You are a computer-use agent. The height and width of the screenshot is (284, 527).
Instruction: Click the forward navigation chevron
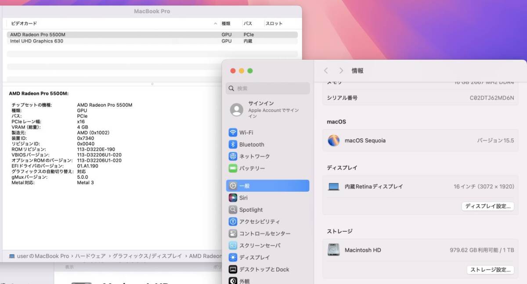coord(341,70)
